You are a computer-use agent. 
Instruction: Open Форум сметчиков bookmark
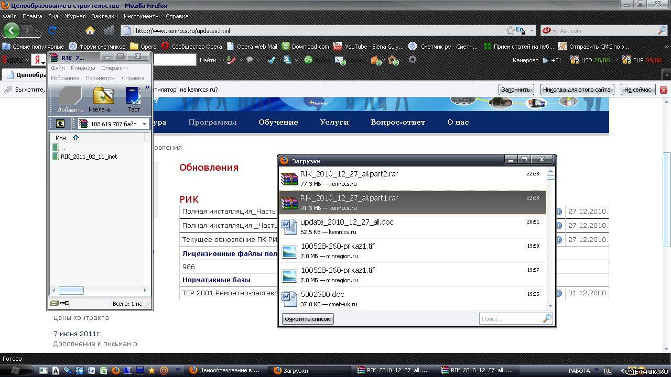tap(97, 46)
